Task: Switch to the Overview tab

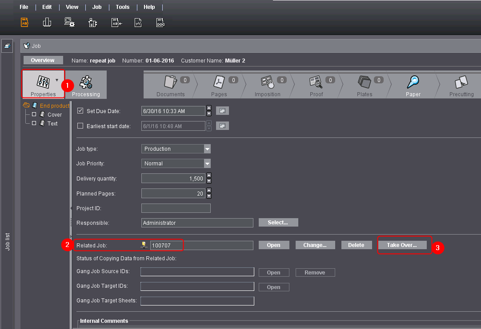Action: pos(43,60)
